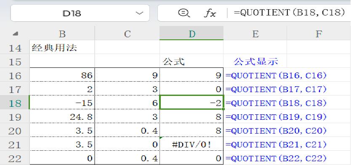Click the Name Box showing D18
Image resolution: width=351 pixels, height=165 pixels.
click(80, 13)
